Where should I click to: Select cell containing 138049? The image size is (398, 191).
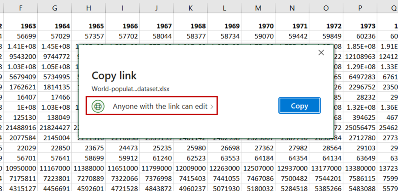(x=54, y=117)
